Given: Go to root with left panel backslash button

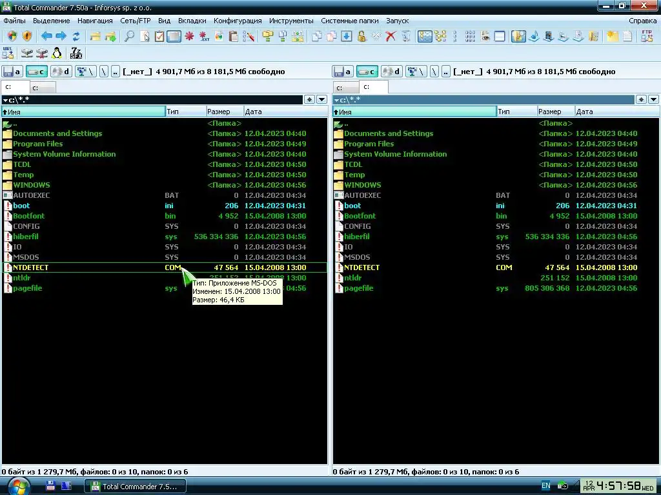Looking at the screenshot, I should click(x=104, y=72).
